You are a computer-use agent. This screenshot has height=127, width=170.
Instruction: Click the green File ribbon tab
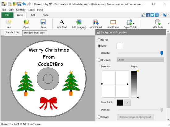[7, 15]
